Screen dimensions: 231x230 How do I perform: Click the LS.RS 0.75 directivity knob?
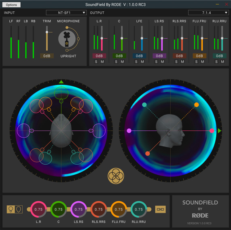click(x=78, y=209)
